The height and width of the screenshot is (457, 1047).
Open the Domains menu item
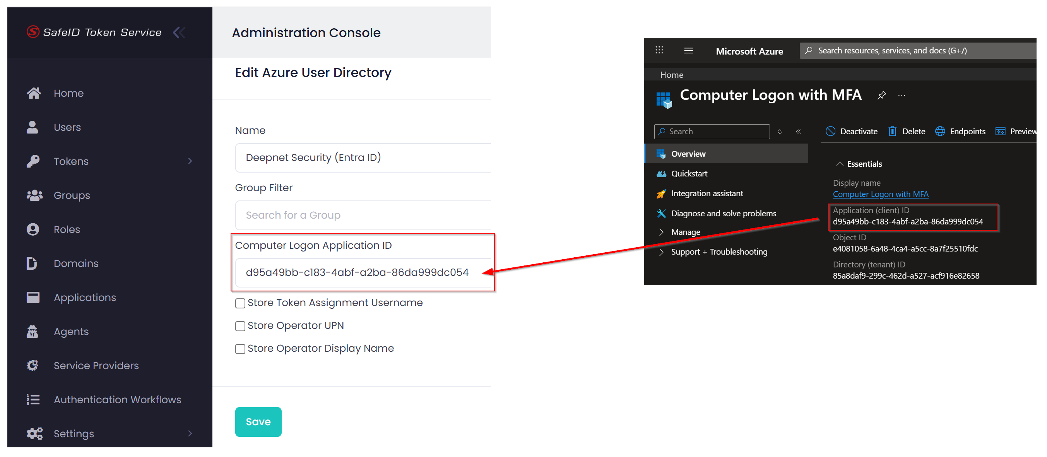click(75, 264)
